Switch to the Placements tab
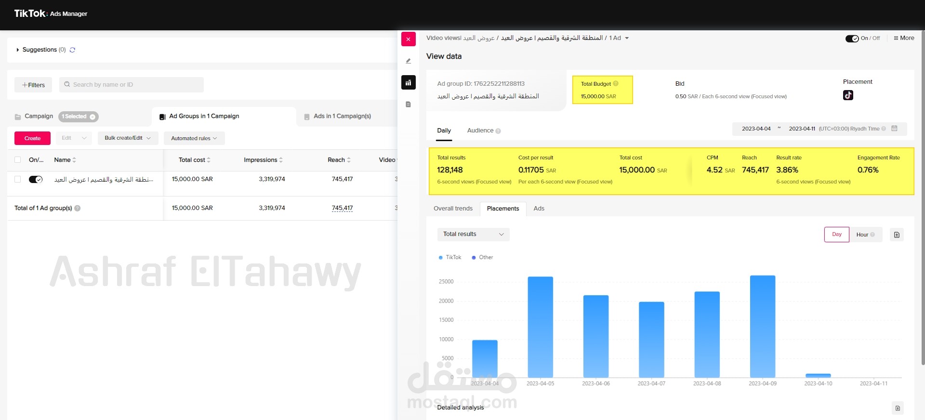925x420 pixels. click(x=503, y=209)
